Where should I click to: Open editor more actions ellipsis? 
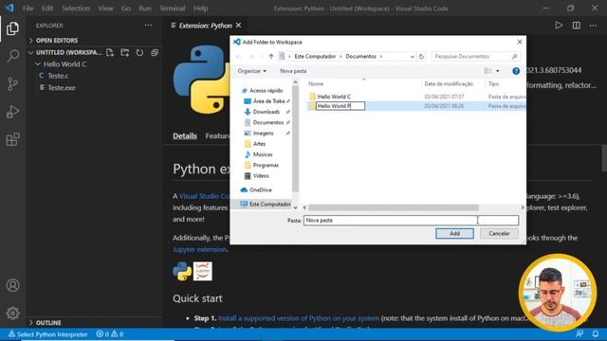pyautogui.click(x=594, y=26)
